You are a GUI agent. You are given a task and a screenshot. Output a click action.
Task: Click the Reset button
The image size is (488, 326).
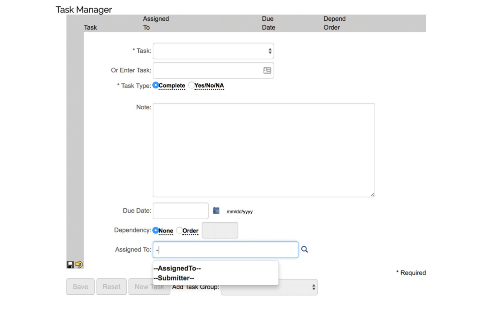click(x=111, y=287)
